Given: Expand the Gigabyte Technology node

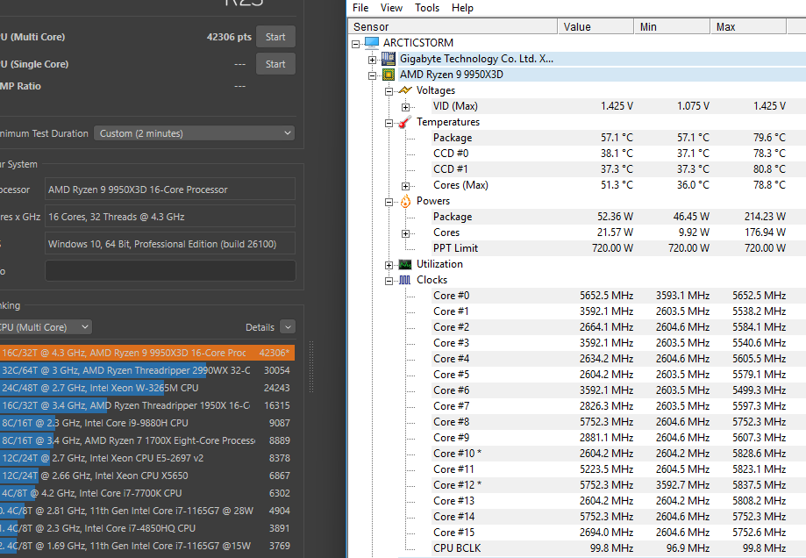Looking at the screenshot, I should (x=372, y=60).
